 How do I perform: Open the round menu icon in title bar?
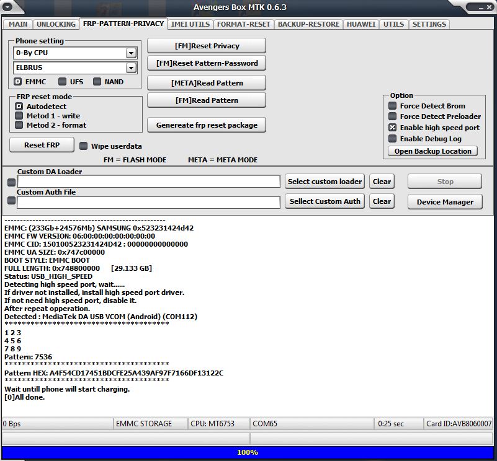point(7,6)
